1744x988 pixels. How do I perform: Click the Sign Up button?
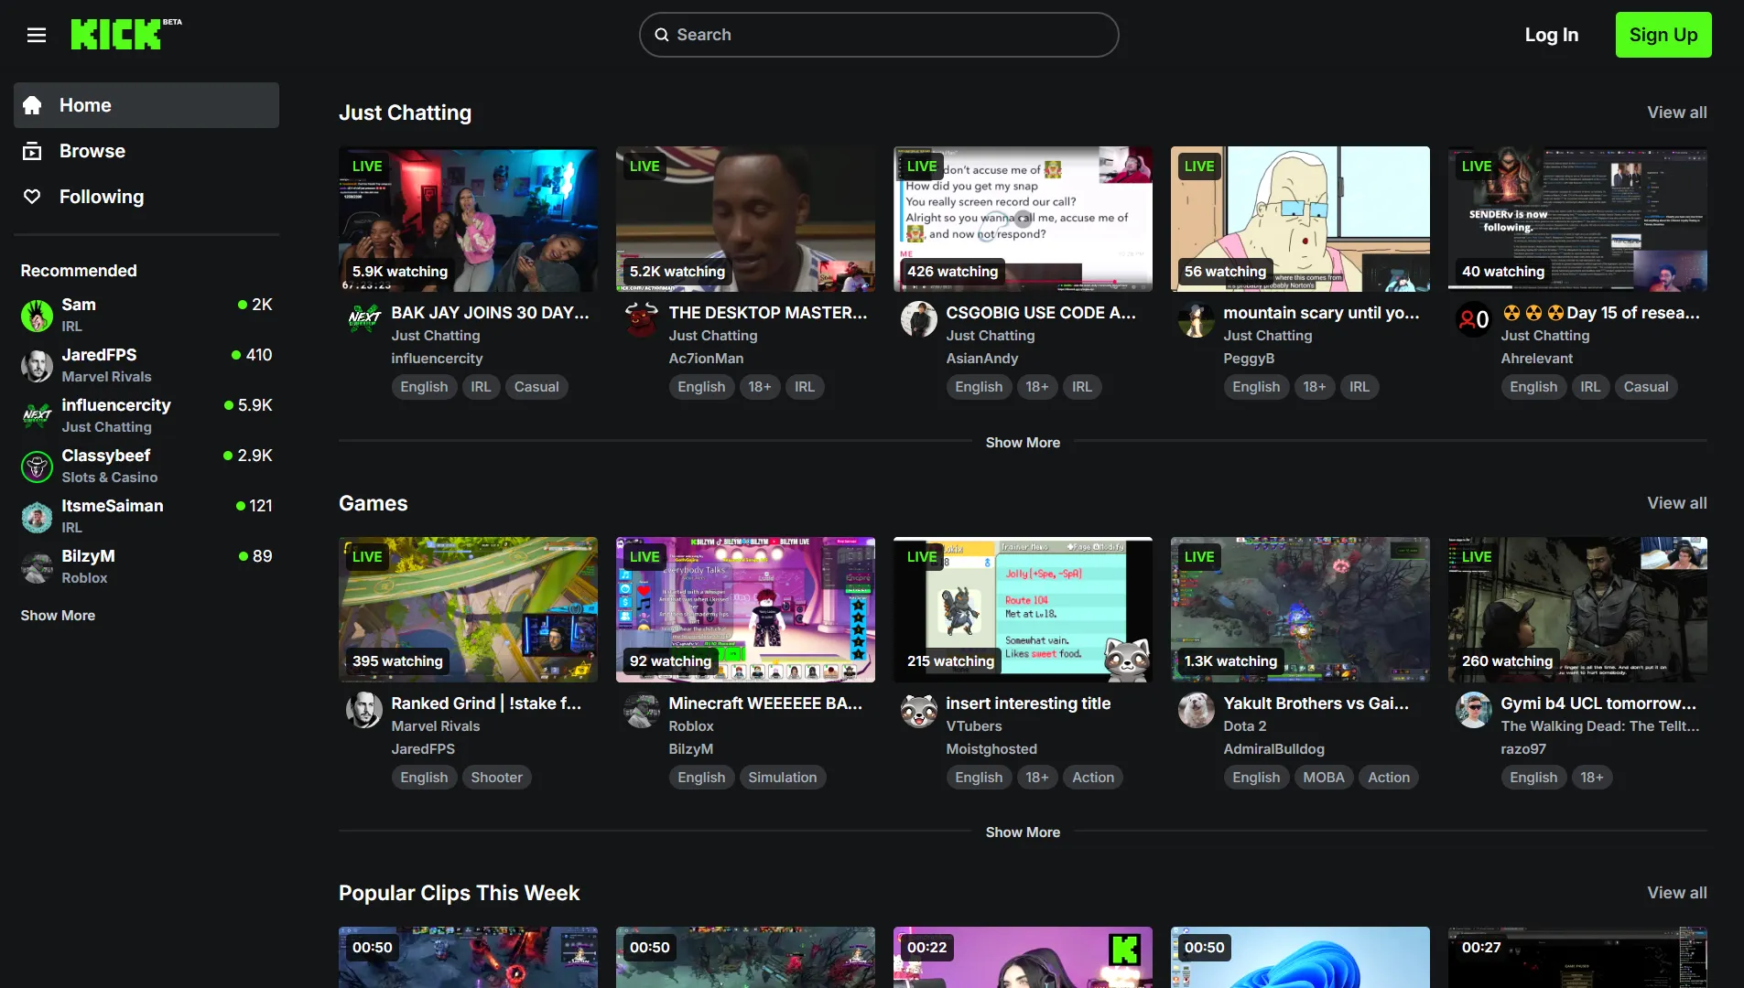click(x=1663, y=35)
